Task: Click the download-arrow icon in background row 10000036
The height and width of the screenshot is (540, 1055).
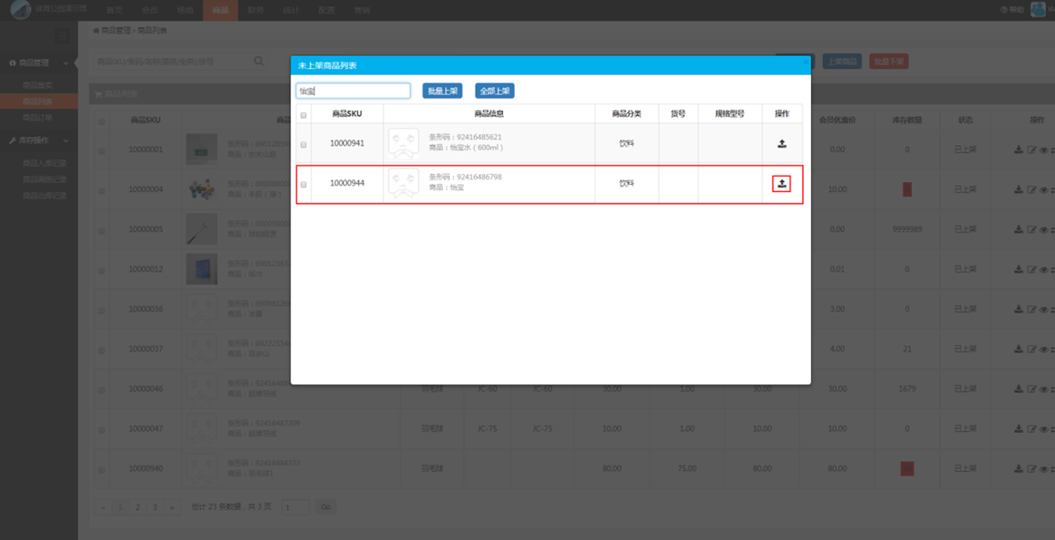Action: (1019, 309)
